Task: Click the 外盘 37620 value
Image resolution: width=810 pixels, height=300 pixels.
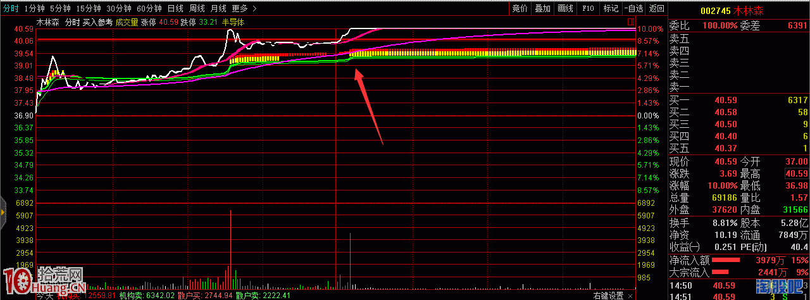Action: [x=726, y=210]
